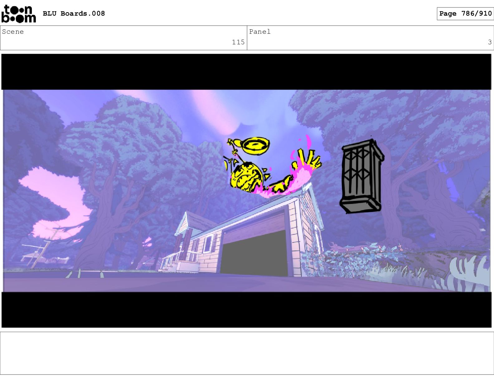Select the scene number "115"
494x382 pixels.
(238, 42)
